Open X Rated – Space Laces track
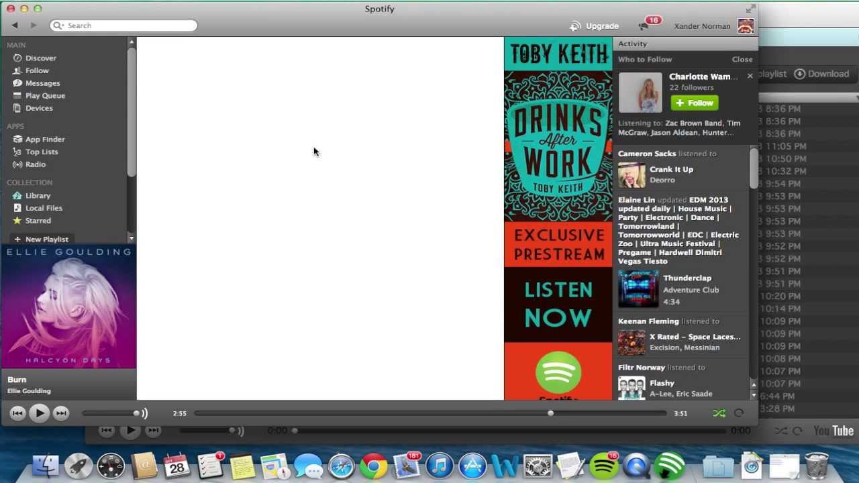This screenshot has width=859, height=483. pyautogui.click(x=695, y=337)
